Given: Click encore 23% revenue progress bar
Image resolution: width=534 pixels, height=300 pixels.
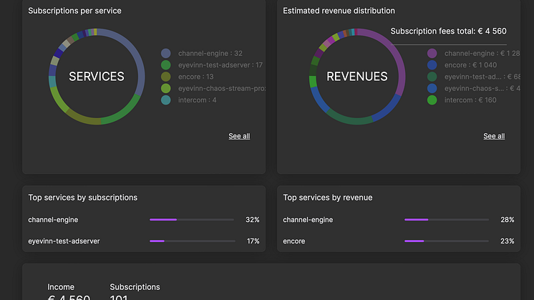Looking at the screenshot, I should pos(446,241).
